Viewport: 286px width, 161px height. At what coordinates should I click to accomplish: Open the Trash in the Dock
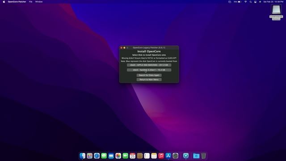(x=204, y=156)
